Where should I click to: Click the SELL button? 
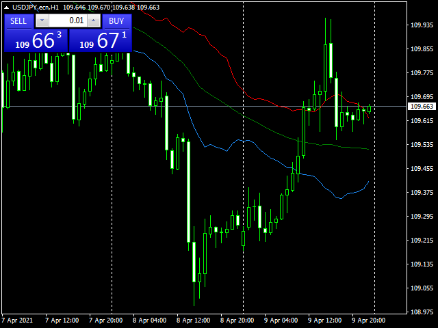pyautogui.click(x=18, y=21)
